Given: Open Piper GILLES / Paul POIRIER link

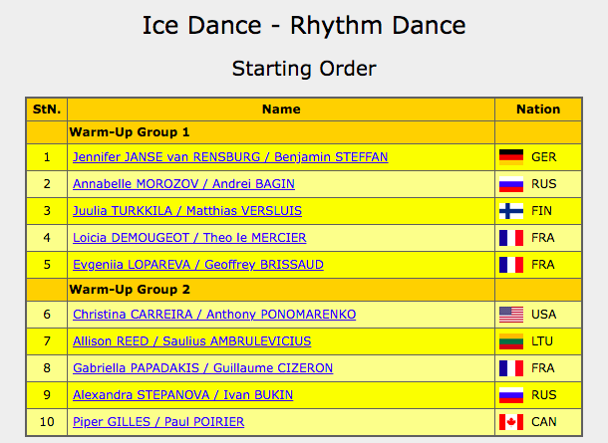Looking at the screenshot, I should point(158,422).
